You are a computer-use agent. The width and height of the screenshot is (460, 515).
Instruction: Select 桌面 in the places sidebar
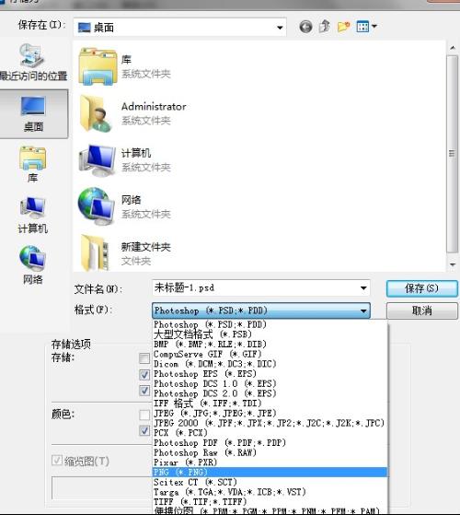pyautogui.click(x=33, y=113)
